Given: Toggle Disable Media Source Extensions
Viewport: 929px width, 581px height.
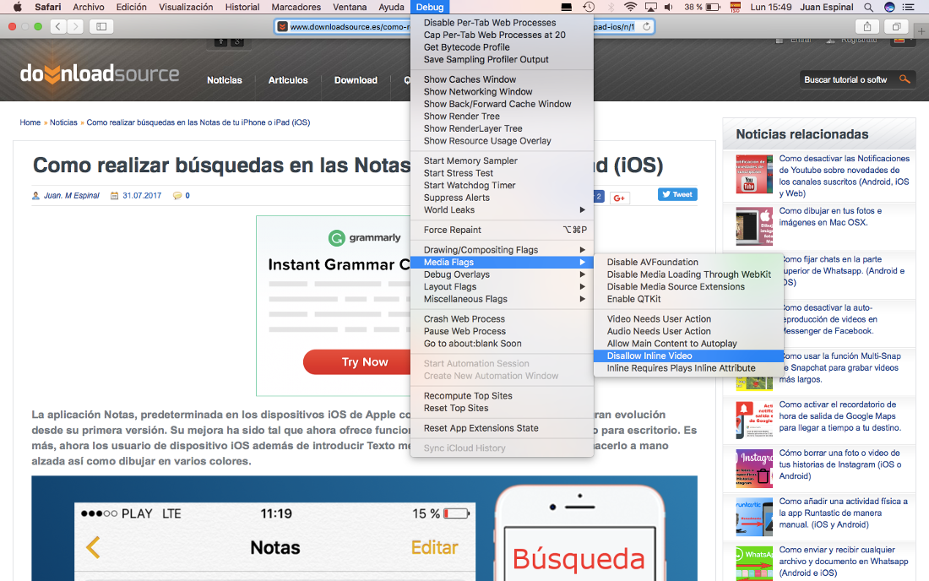Looking at the screenshot, I should (687, 286).
